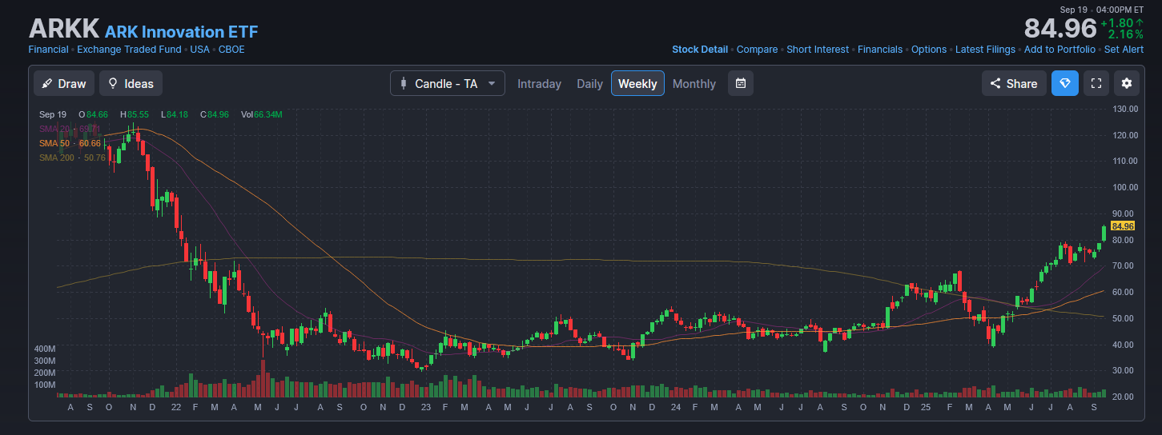
Task: Click Add to Portfolio link
Action: click(1059, 50)
